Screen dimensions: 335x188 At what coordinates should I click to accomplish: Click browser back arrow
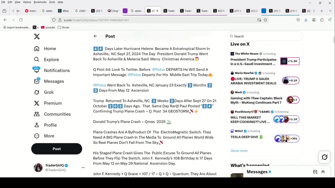(5, 20)
